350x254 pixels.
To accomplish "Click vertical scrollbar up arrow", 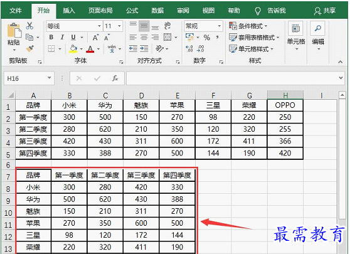I will (x=342, y=95).
